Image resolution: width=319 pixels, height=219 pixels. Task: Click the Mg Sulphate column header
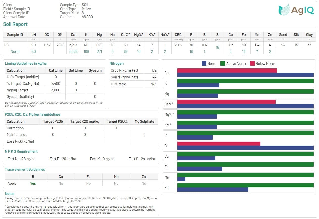(x=144, y=121)
